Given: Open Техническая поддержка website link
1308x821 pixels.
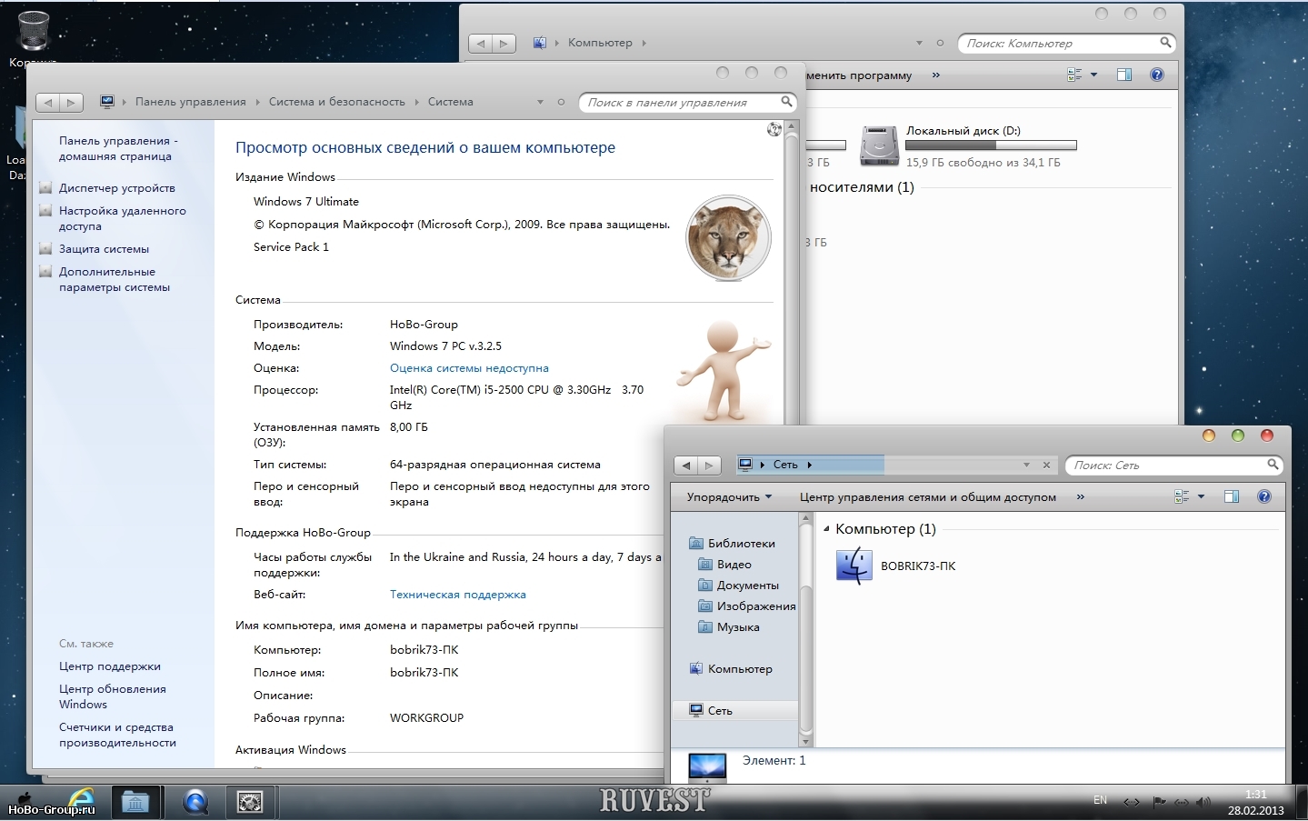Looking at the screenshot, I should point(458,595).
